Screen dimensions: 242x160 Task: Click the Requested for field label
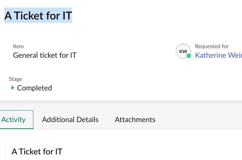pos(212,46)
